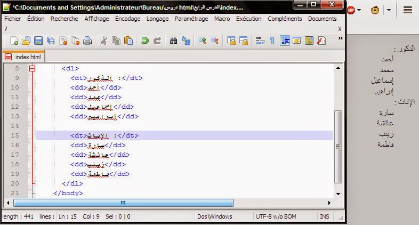Toggle synchronize horizontal scrolling icon
419x225 pixels.
point(244,41)
